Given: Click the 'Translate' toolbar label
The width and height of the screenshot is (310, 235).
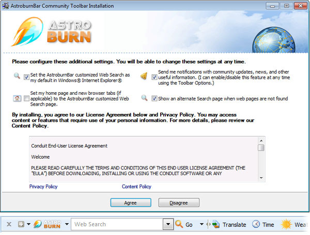Looking at the screenshot, I should (234, 225).
